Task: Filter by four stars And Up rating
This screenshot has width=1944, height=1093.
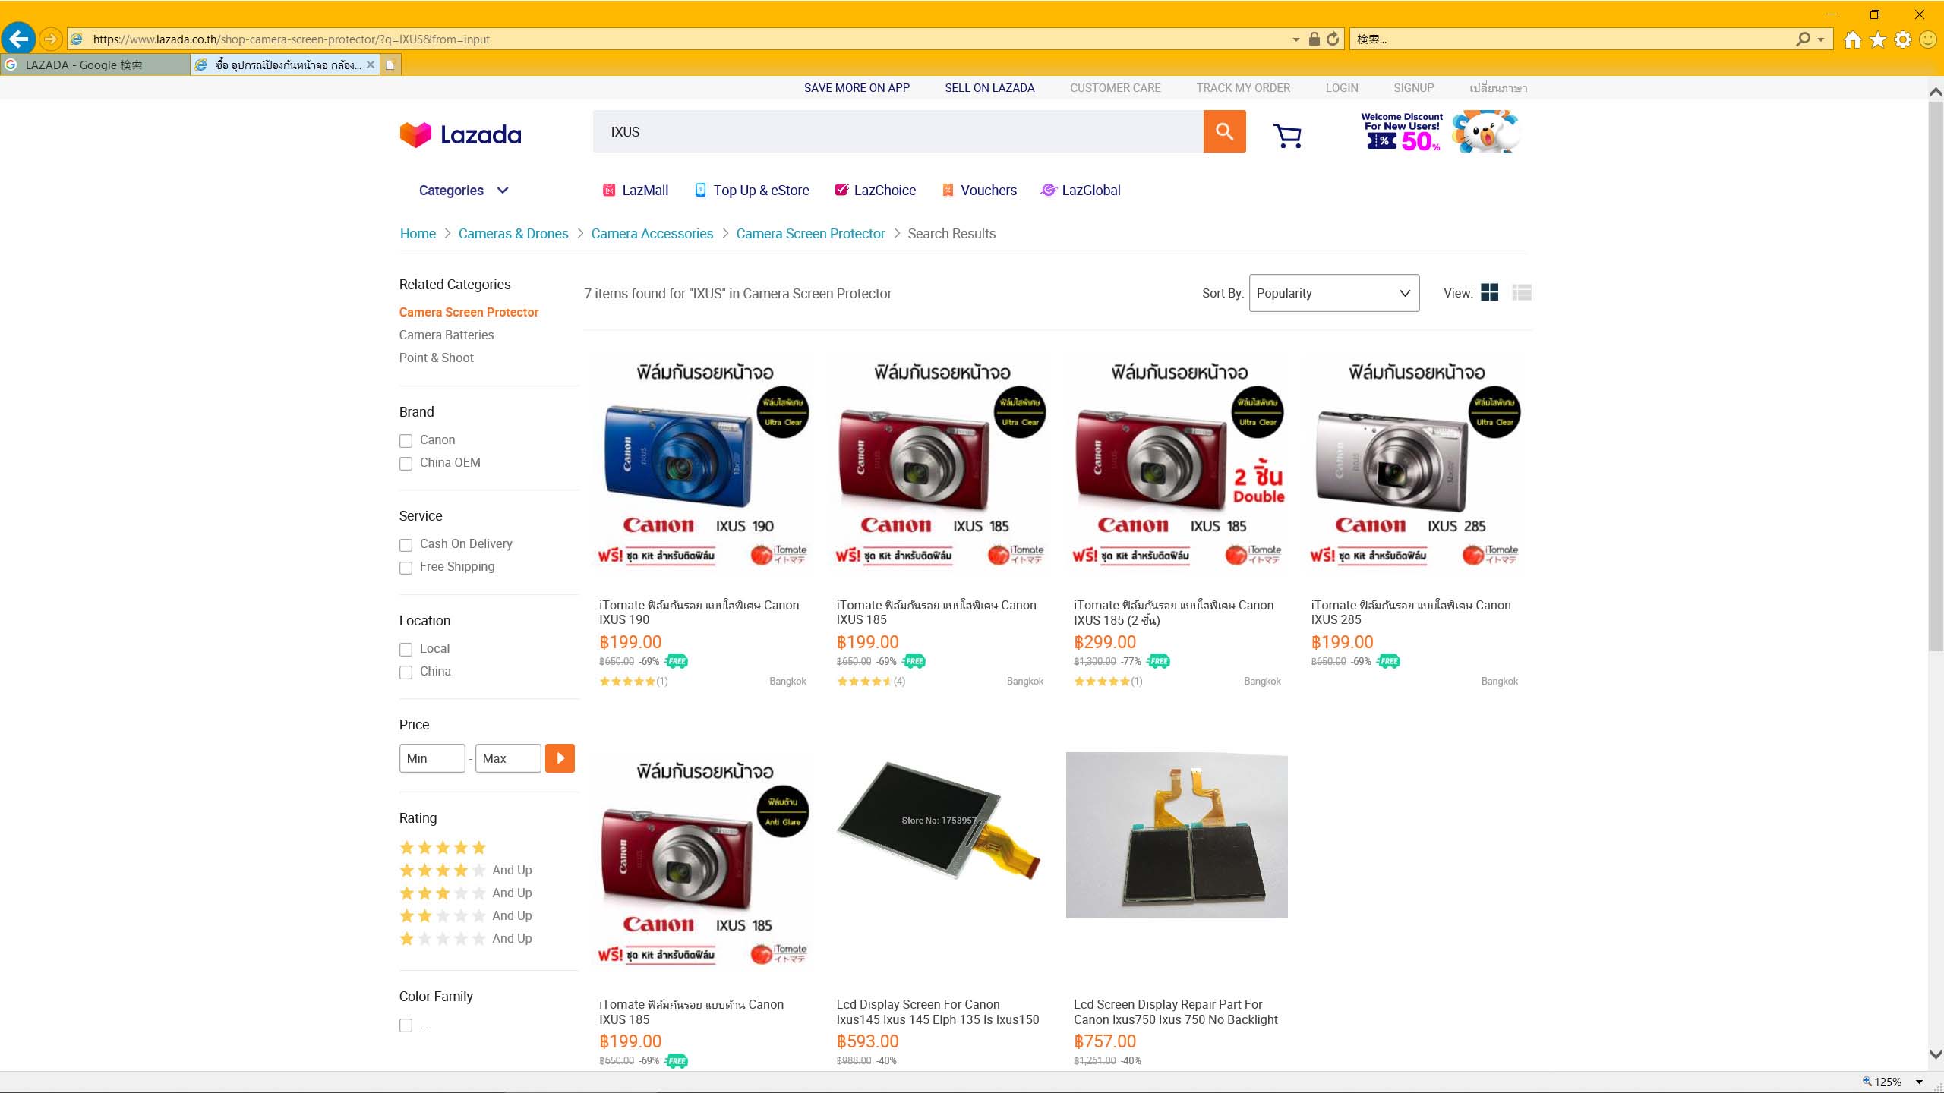Action: [x=465, y=870]
